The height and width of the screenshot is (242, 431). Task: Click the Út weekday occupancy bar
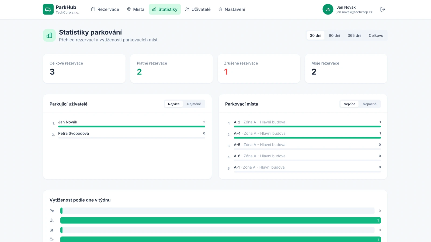click(x=220, y=220)
